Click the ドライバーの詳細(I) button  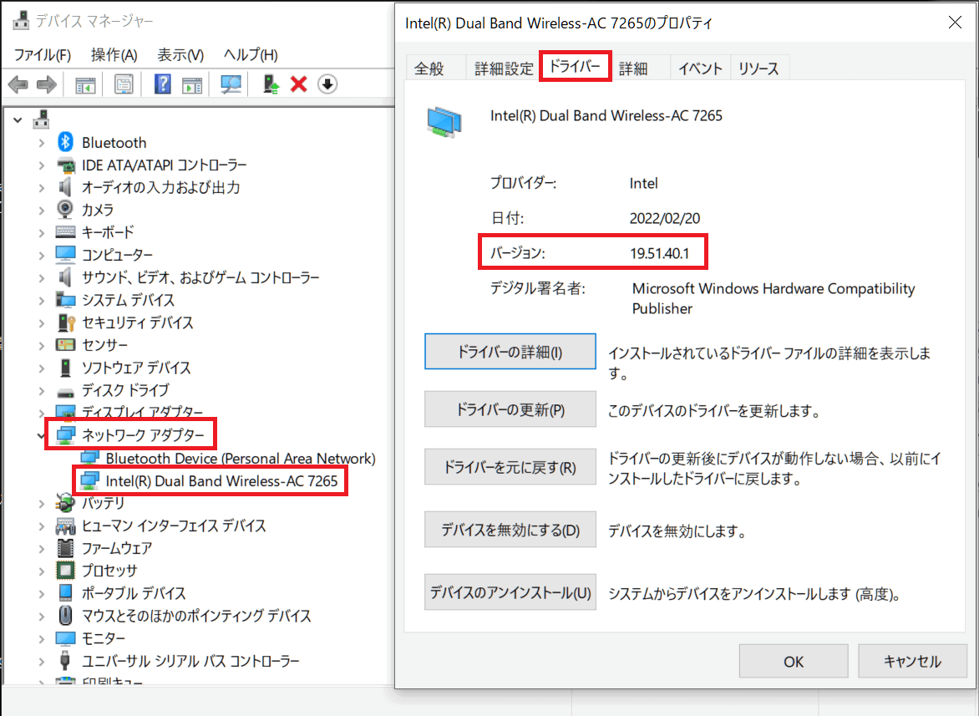pos(510,352)
